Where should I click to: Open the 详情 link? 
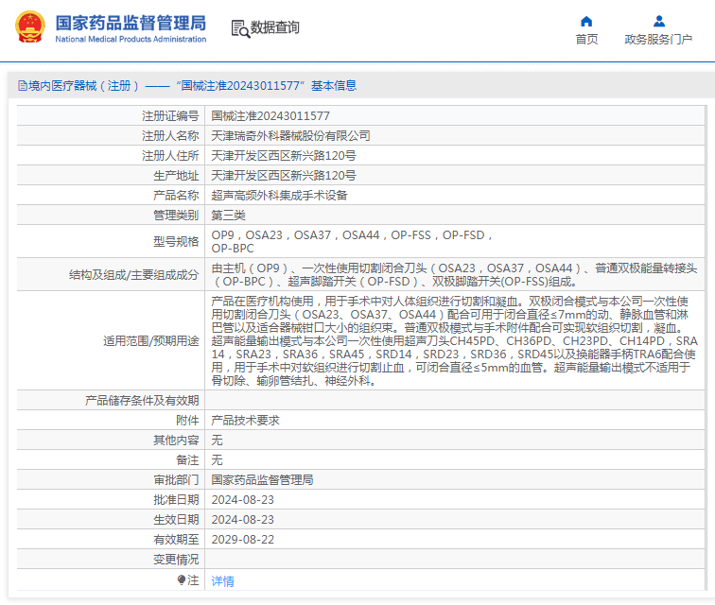[223, 580]
